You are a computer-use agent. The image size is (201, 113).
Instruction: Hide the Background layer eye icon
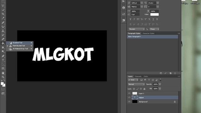click(129, 102)
